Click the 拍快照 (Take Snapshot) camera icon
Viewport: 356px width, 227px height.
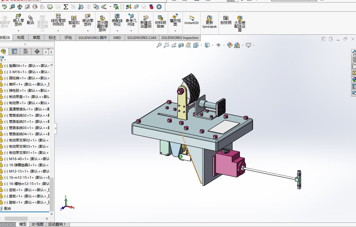226,20
